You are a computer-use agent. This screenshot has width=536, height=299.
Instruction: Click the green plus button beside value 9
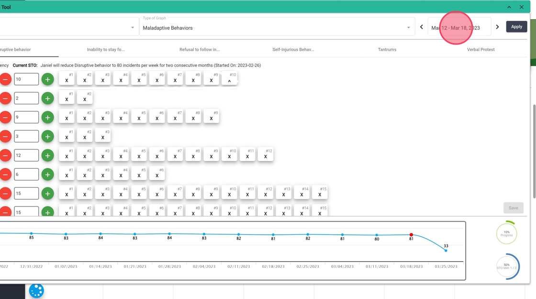point(47,117)
